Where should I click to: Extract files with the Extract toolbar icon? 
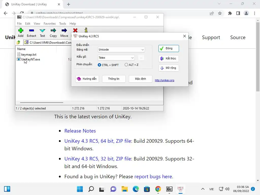pos(31,32)
